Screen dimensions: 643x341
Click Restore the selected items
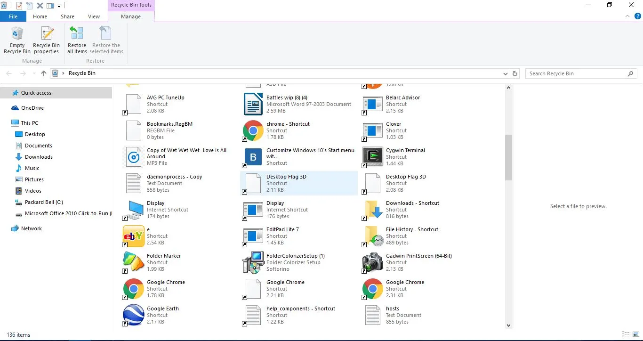[106, 41]
